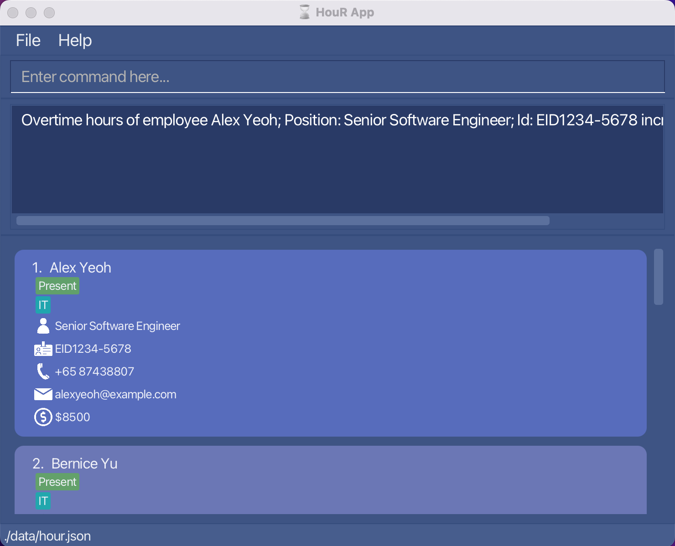The height and width of the screenshot is (546, 675).
Task: Focus the Enter command here field
Action: 337,77
